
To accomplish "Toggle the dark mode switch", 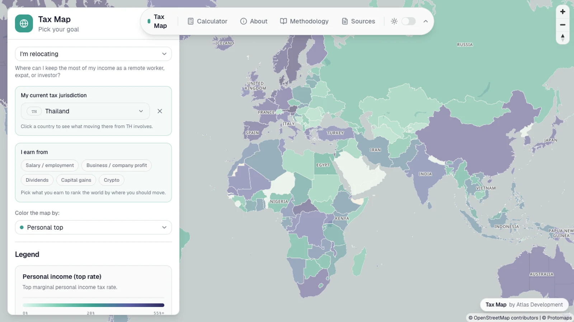I will (x=409, y=21).
